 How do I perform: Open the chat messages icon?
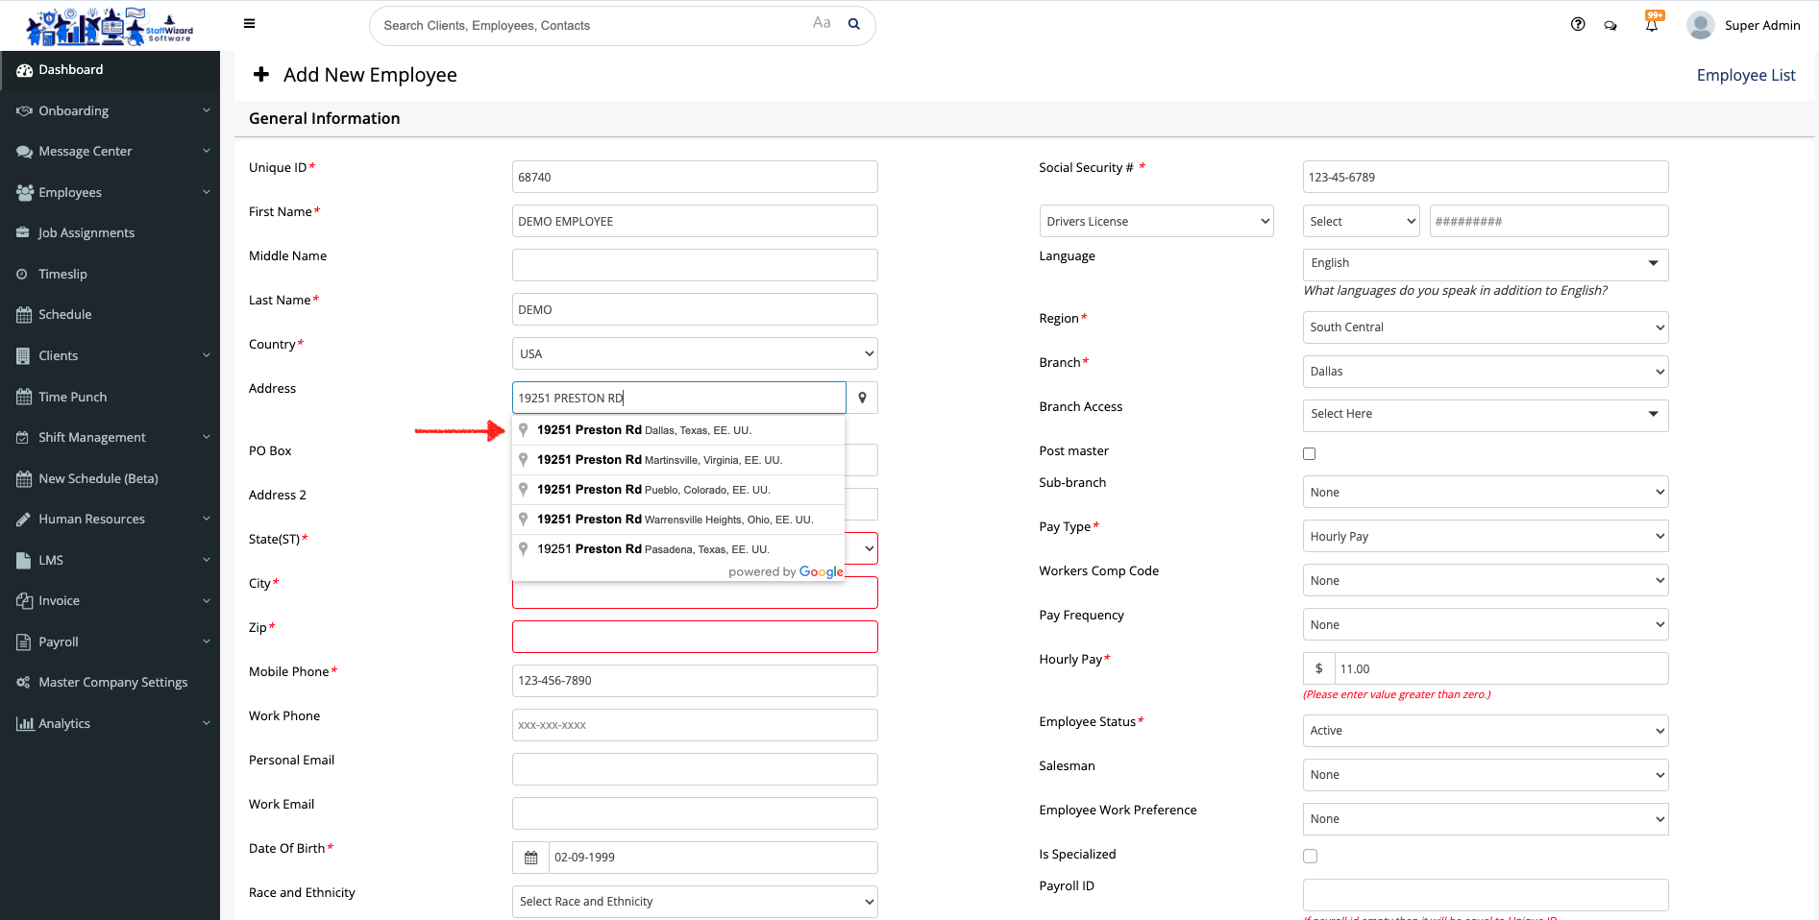pyautogui.click(x=1610, y=26)
